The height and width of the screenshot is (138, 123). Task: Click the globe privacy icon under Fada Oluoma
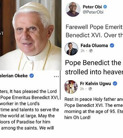91,51
